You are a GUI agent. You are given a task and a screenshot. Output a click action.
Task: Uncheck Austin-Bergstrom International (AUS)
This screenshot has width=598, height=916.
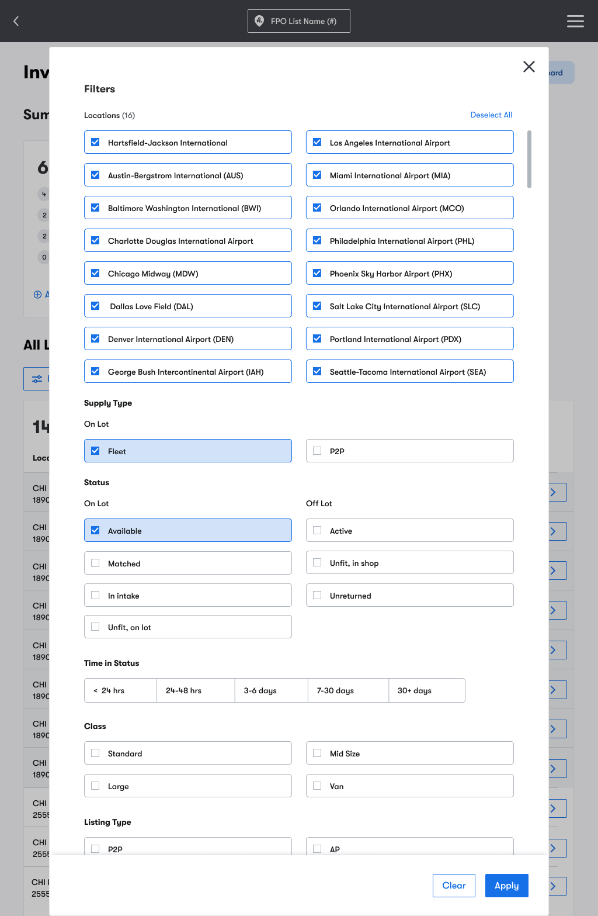click(x=188, y=175)
